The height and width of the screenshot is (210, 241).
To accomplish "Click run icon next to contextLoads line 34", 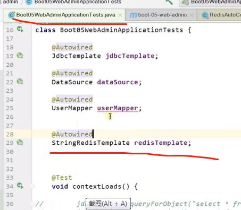I will point(20,186).
